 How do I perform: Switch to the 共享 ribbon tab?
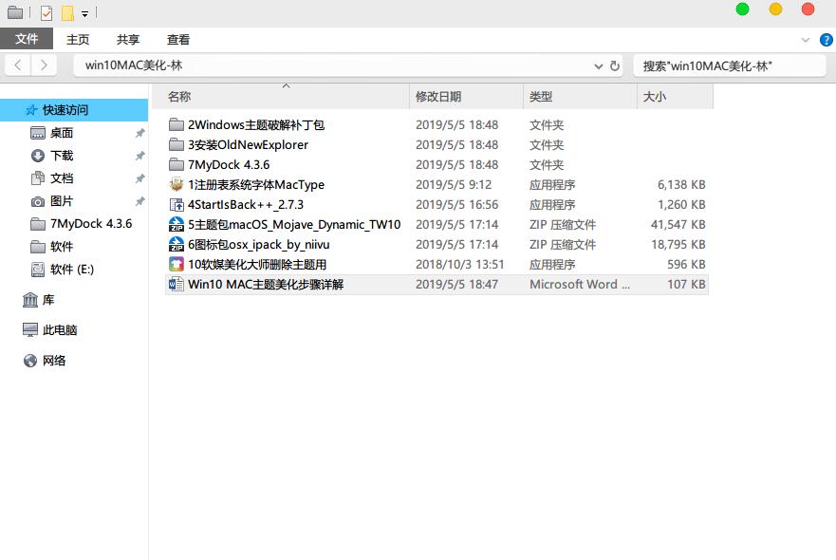coord(128,40)
